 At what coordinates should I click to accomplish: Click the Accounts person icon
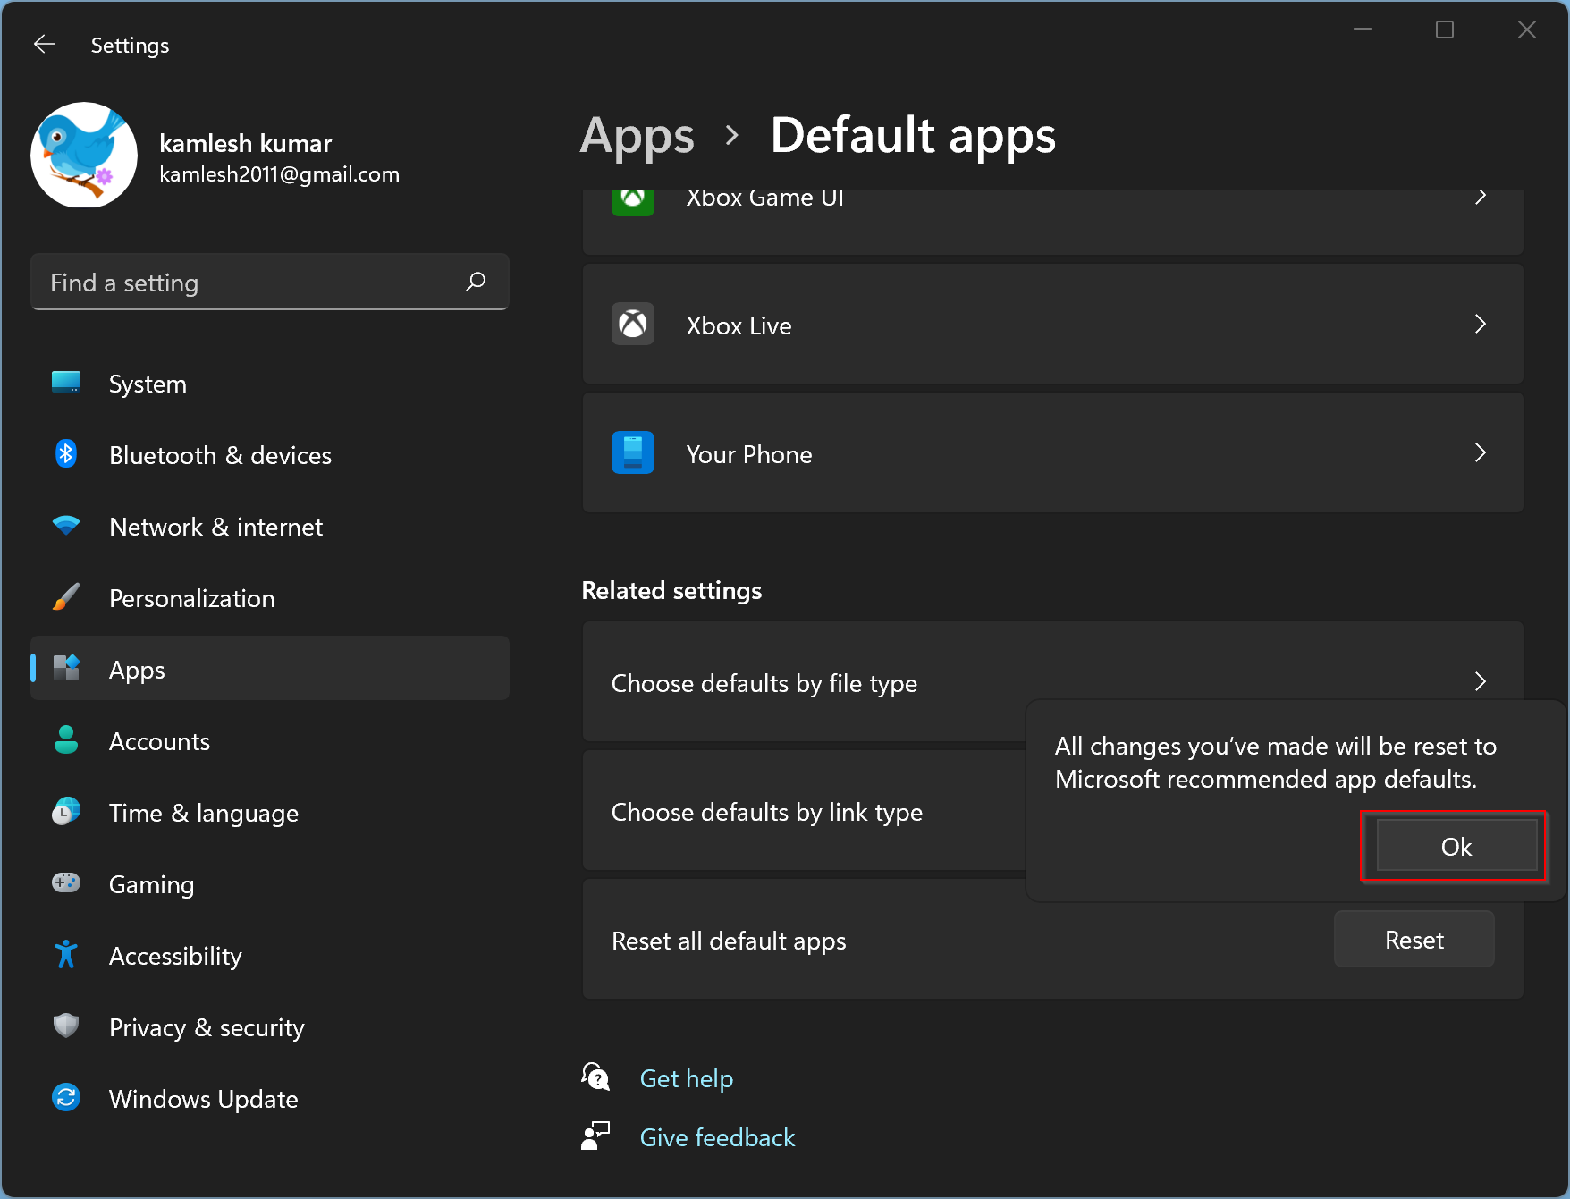point(66,740)
